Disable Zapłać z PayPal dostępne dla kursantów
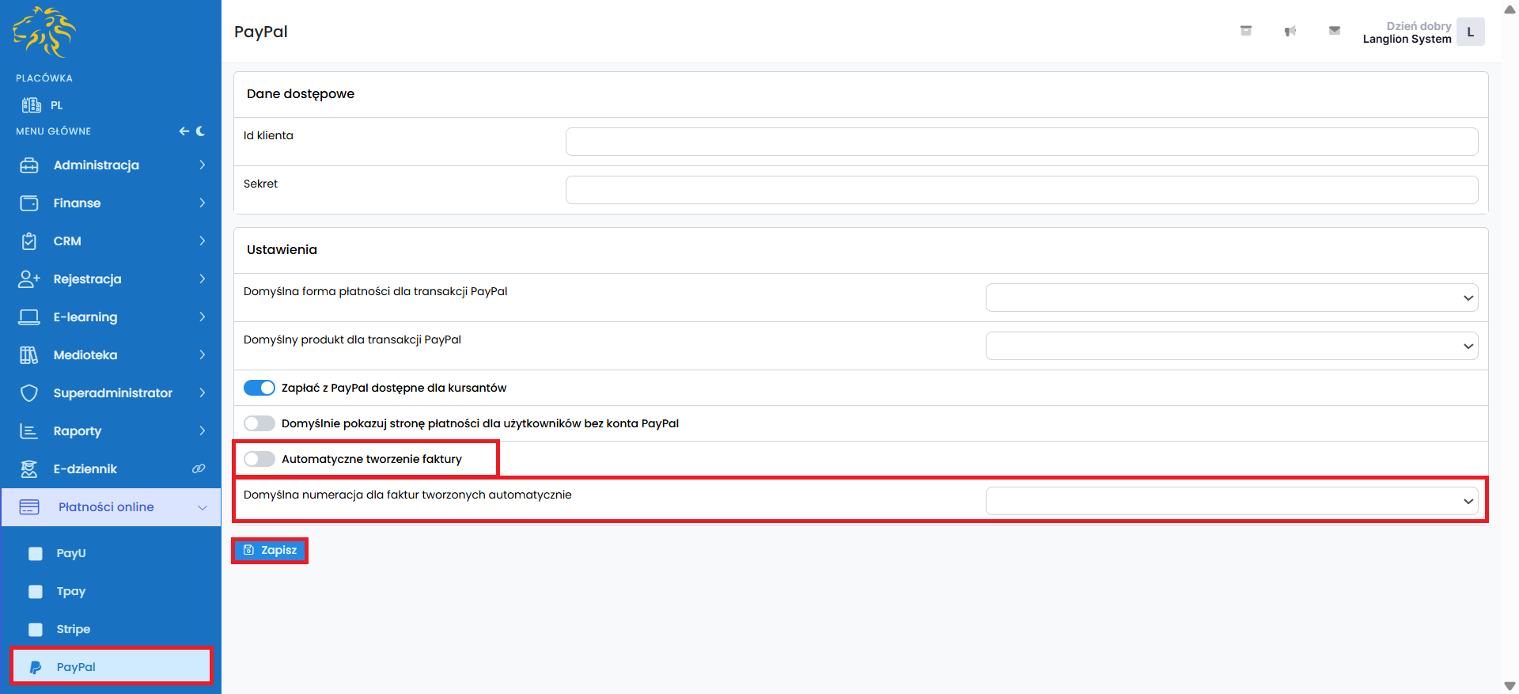Screen dimensions: 1519x694 259,388
